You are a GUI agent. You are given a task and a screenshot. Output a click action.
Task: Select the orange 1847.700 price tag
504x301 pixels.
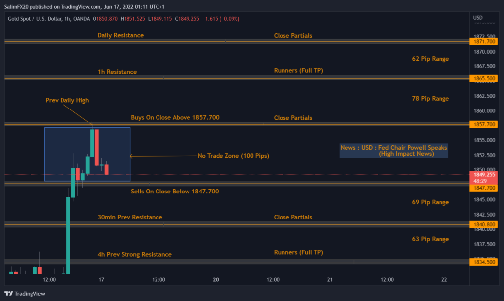tap(483, 187)
